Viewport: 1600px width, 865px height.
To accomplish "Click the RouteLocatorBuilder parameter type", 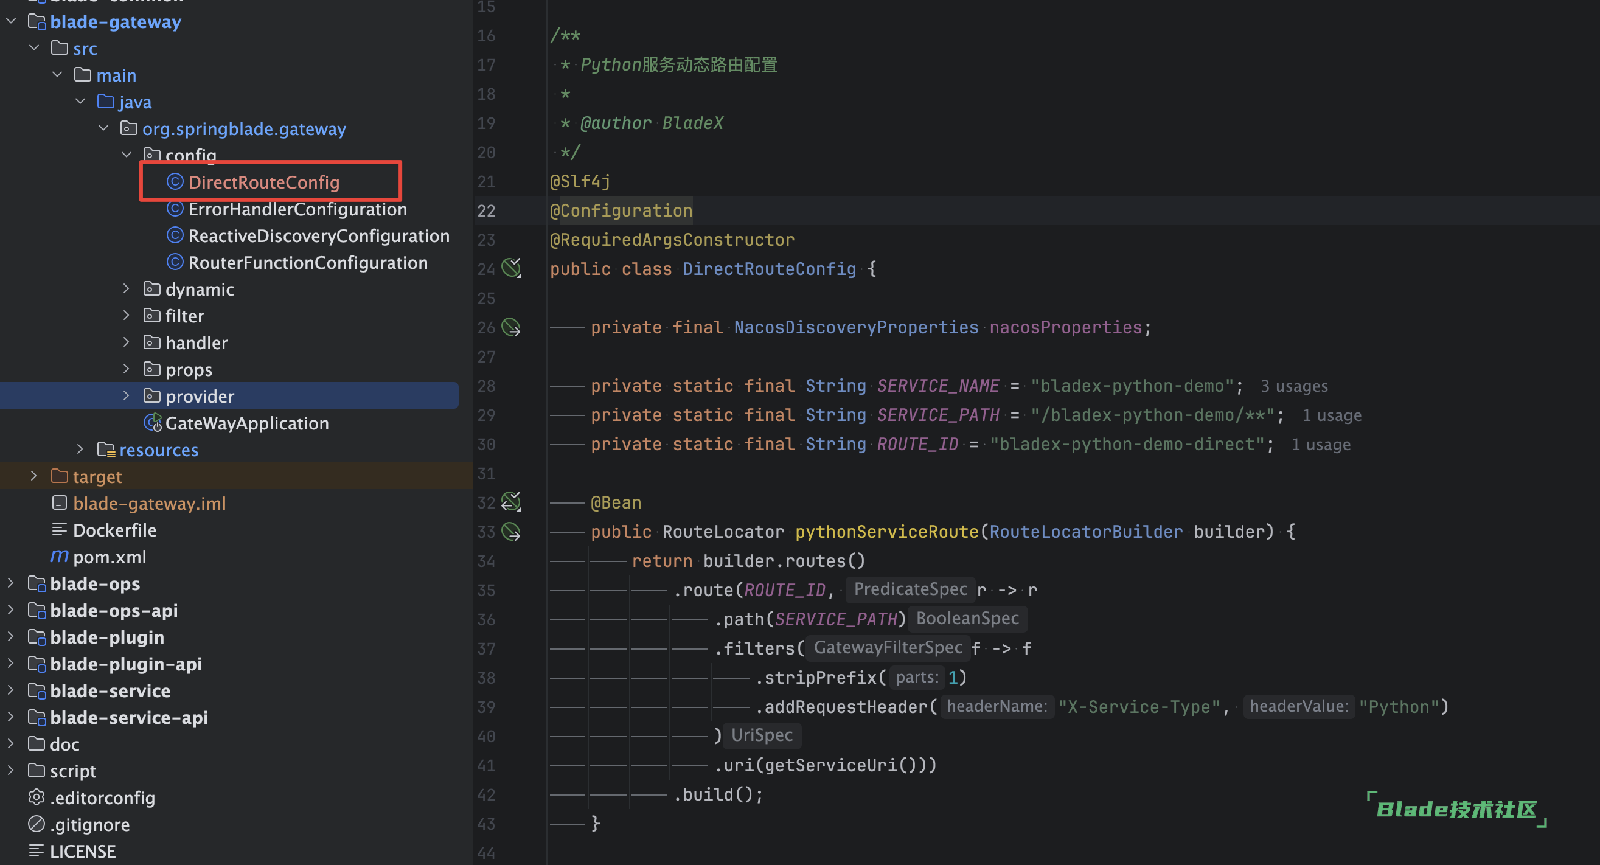I will 1087,532.
